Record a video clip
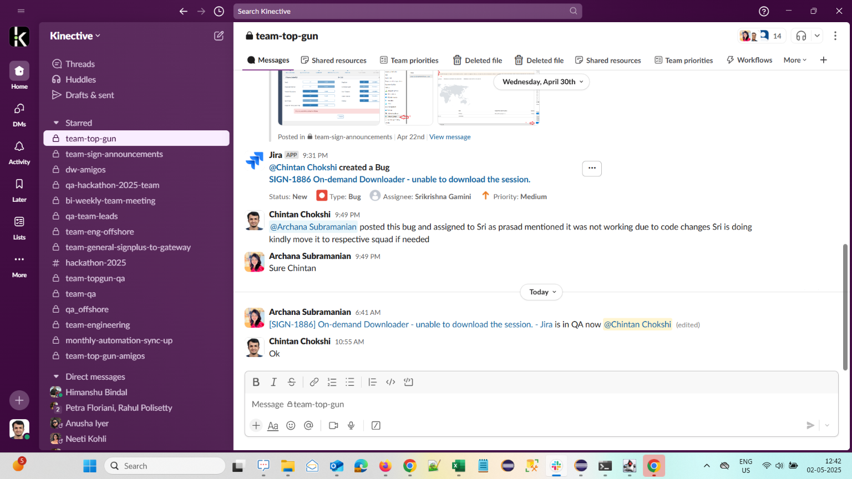The image size is (852, 479). (333, 425)
